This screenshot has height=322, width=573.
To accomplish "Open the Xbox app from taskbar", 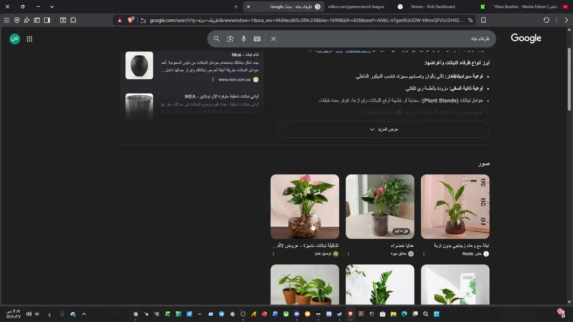I will point(286,314).
